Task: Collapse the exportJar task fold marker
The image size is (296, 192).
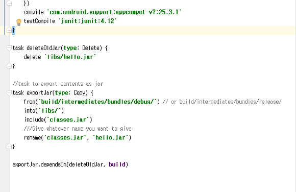Action: (9, 92)
